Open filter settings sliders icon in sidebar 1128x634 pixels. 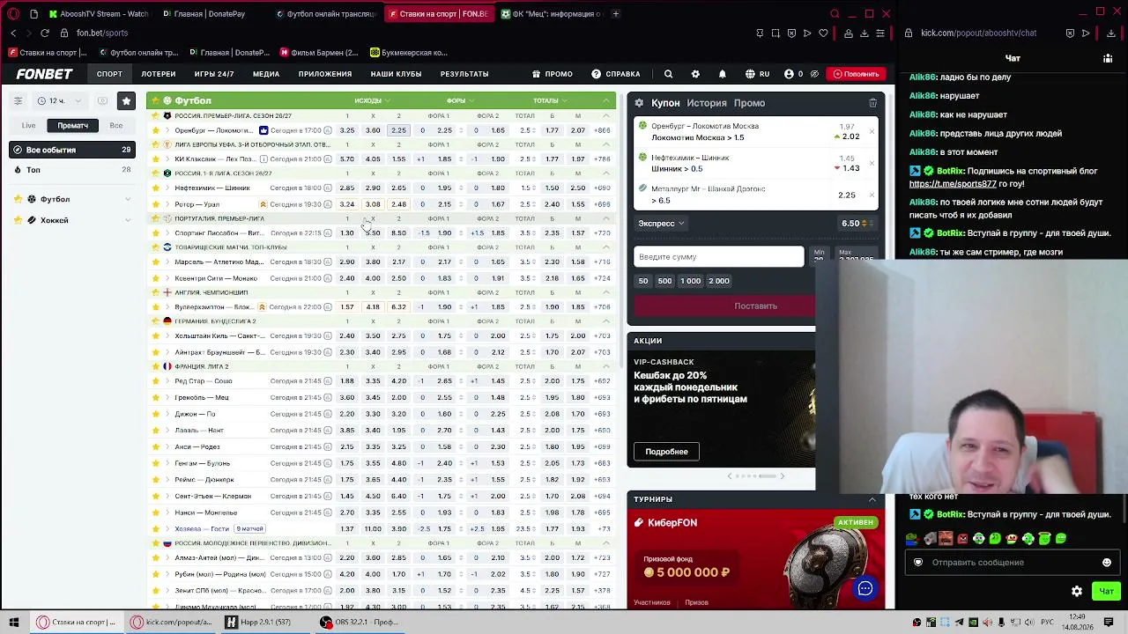click(x=18, y=100)
